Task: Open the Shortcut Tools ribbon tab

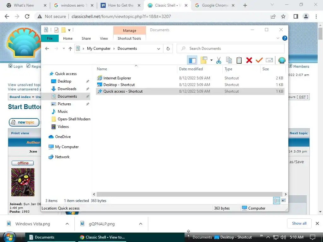Action: (129, 38)
